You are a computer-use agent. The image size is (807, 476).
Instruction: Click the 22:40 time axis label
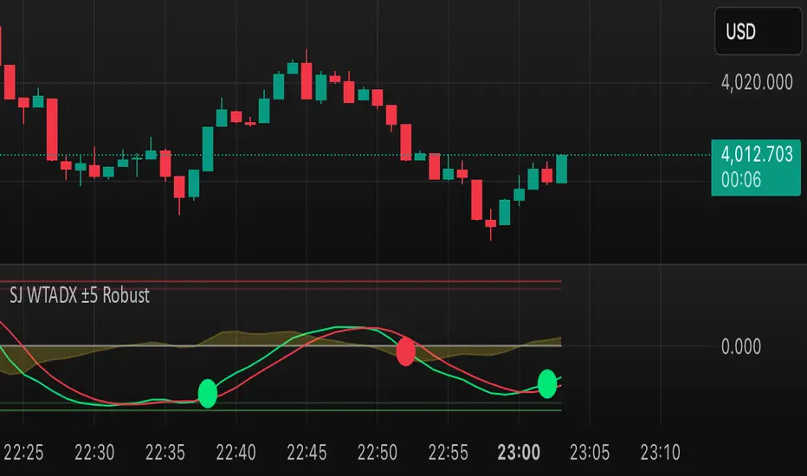point(236,453)
